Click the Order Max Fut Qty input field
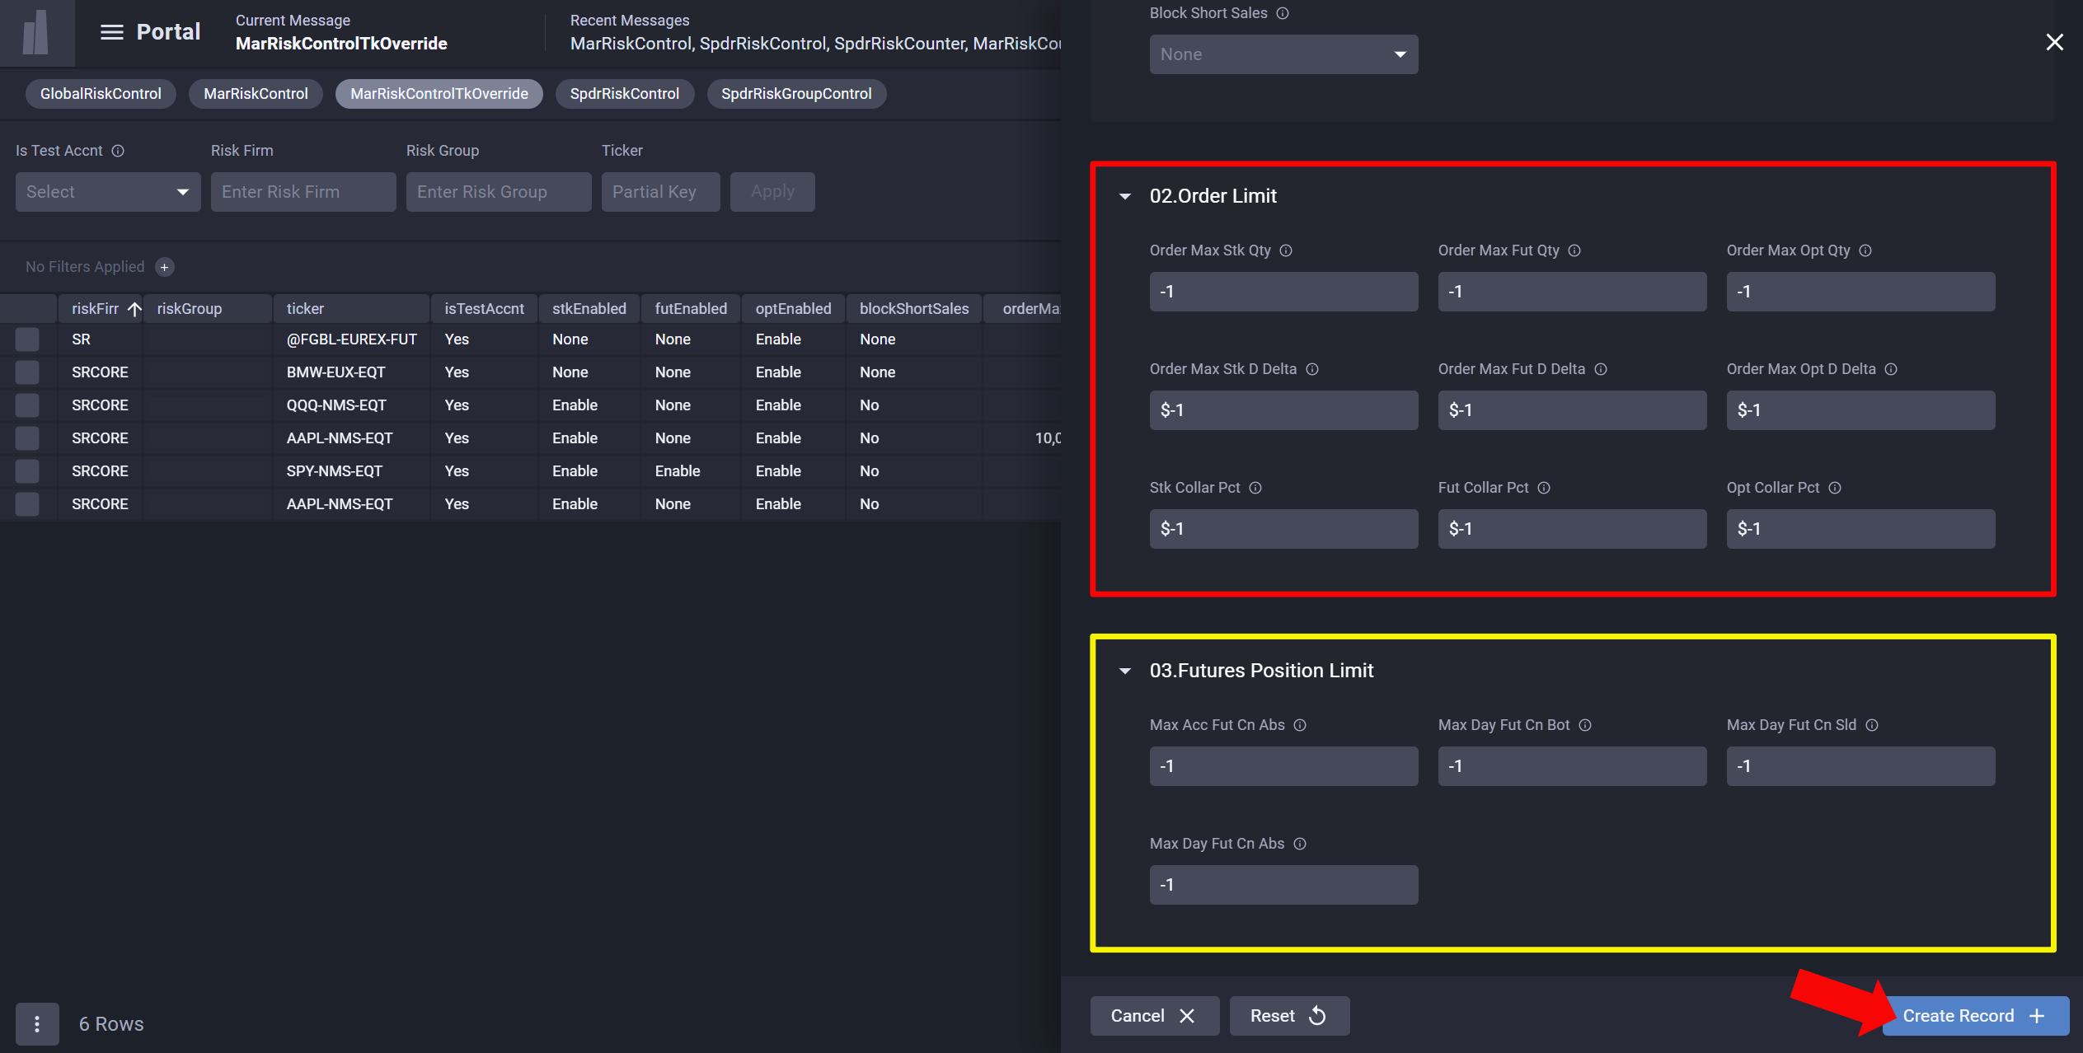2083x1053 pixels. coord(1571,292)
